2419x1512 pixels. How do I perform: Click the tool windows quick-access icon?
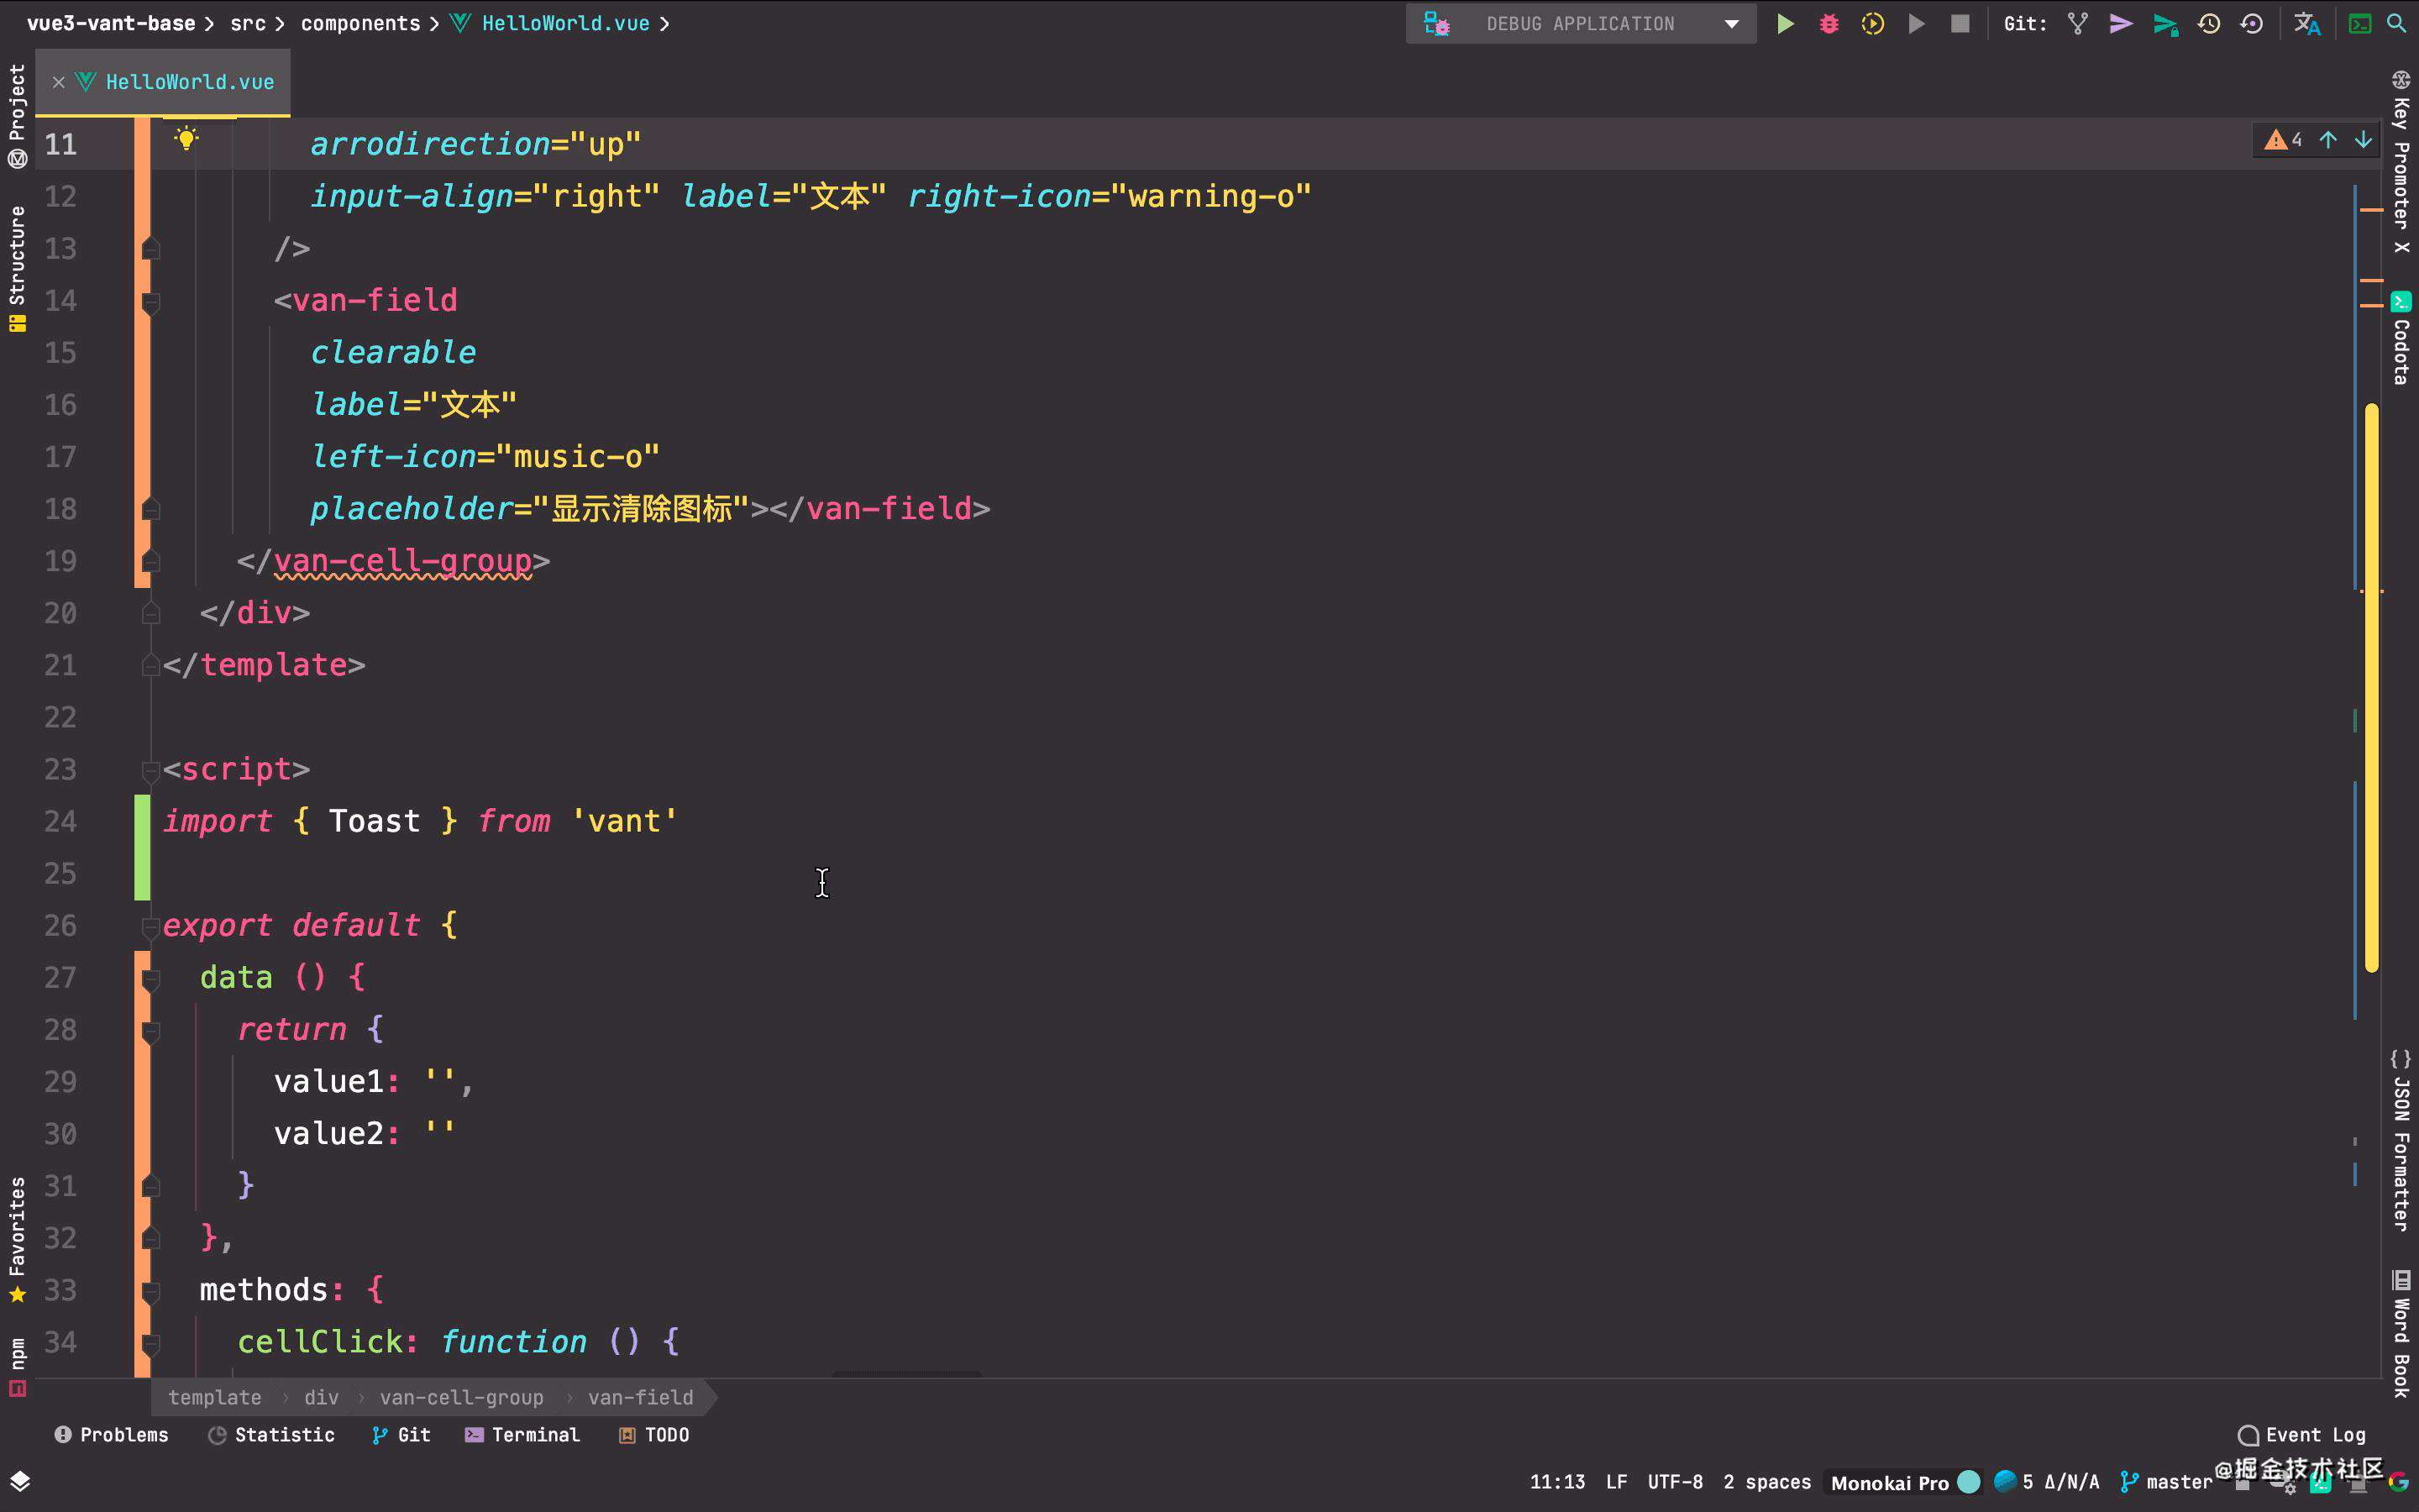[20, 1481]
